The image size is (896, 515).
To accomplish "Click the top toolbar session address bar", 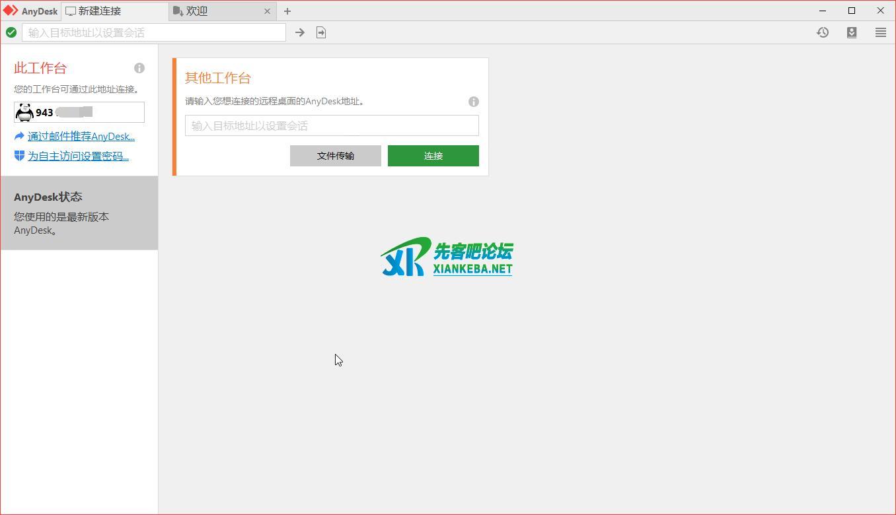I will click(x=152, y=32).
